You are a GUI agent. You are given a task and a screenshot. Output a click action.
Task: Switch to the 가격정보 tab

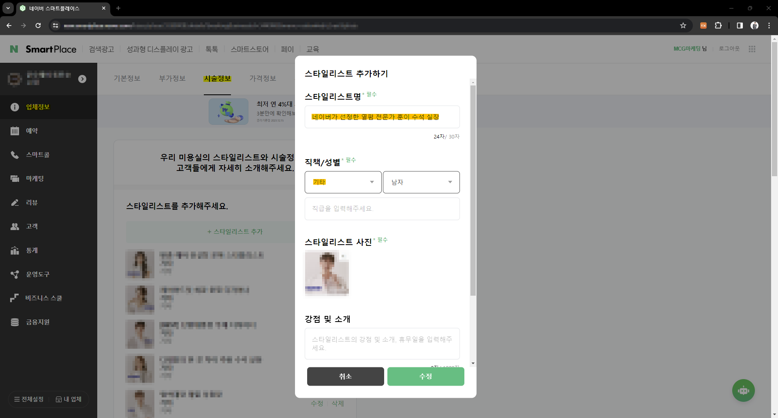click(263, 79)
